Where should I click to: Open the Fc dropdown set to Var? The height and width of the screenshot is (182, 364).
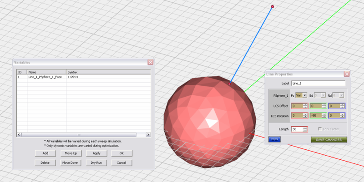(x=304, y=95)
